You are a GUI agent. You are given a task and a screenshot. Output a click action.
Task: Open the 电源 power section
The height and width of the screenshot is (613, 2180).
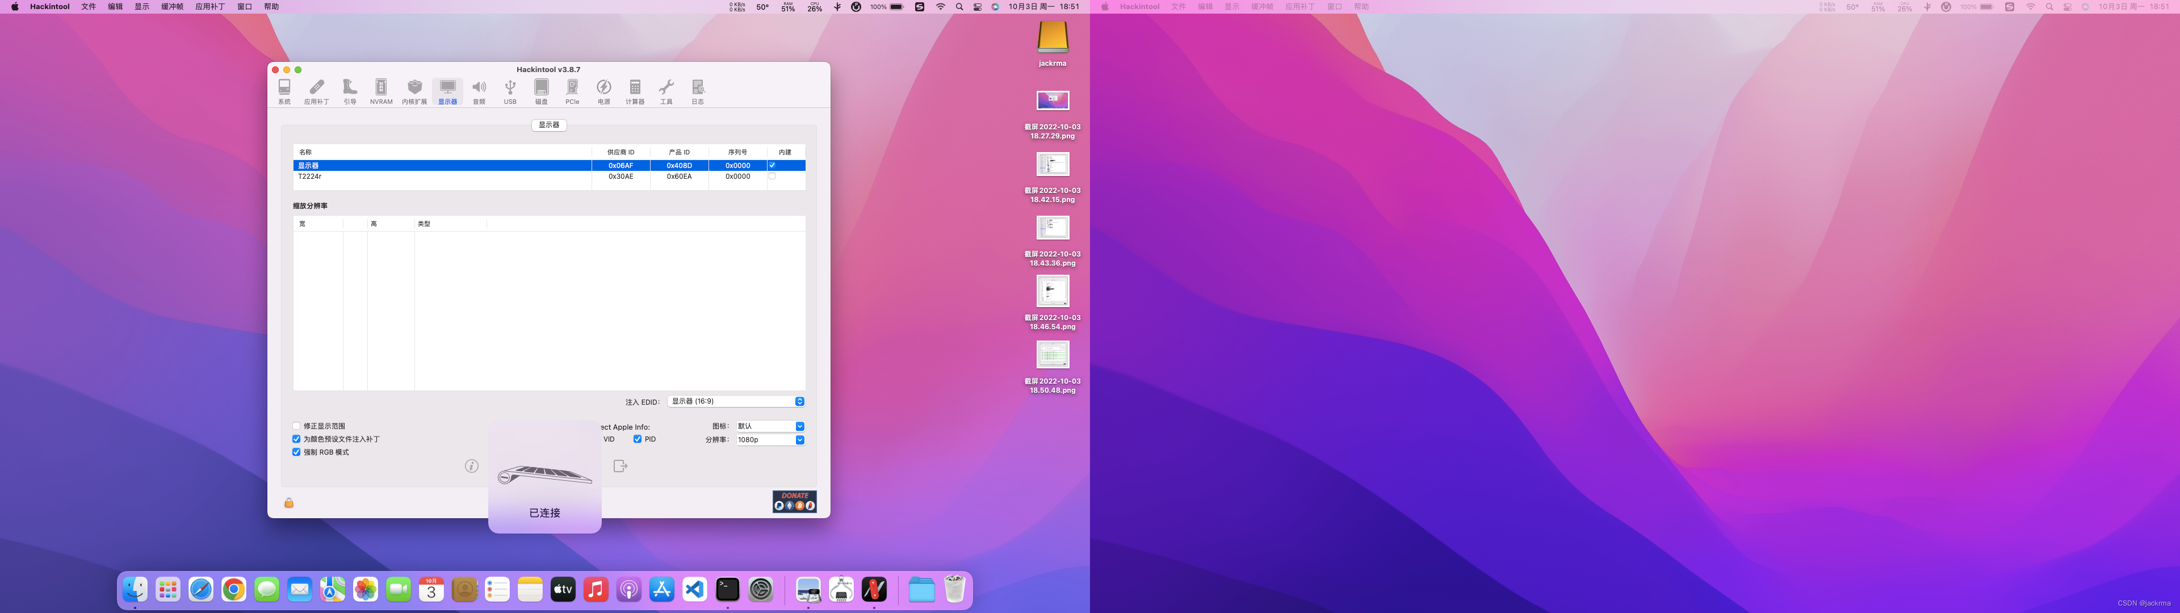point(604,91)
